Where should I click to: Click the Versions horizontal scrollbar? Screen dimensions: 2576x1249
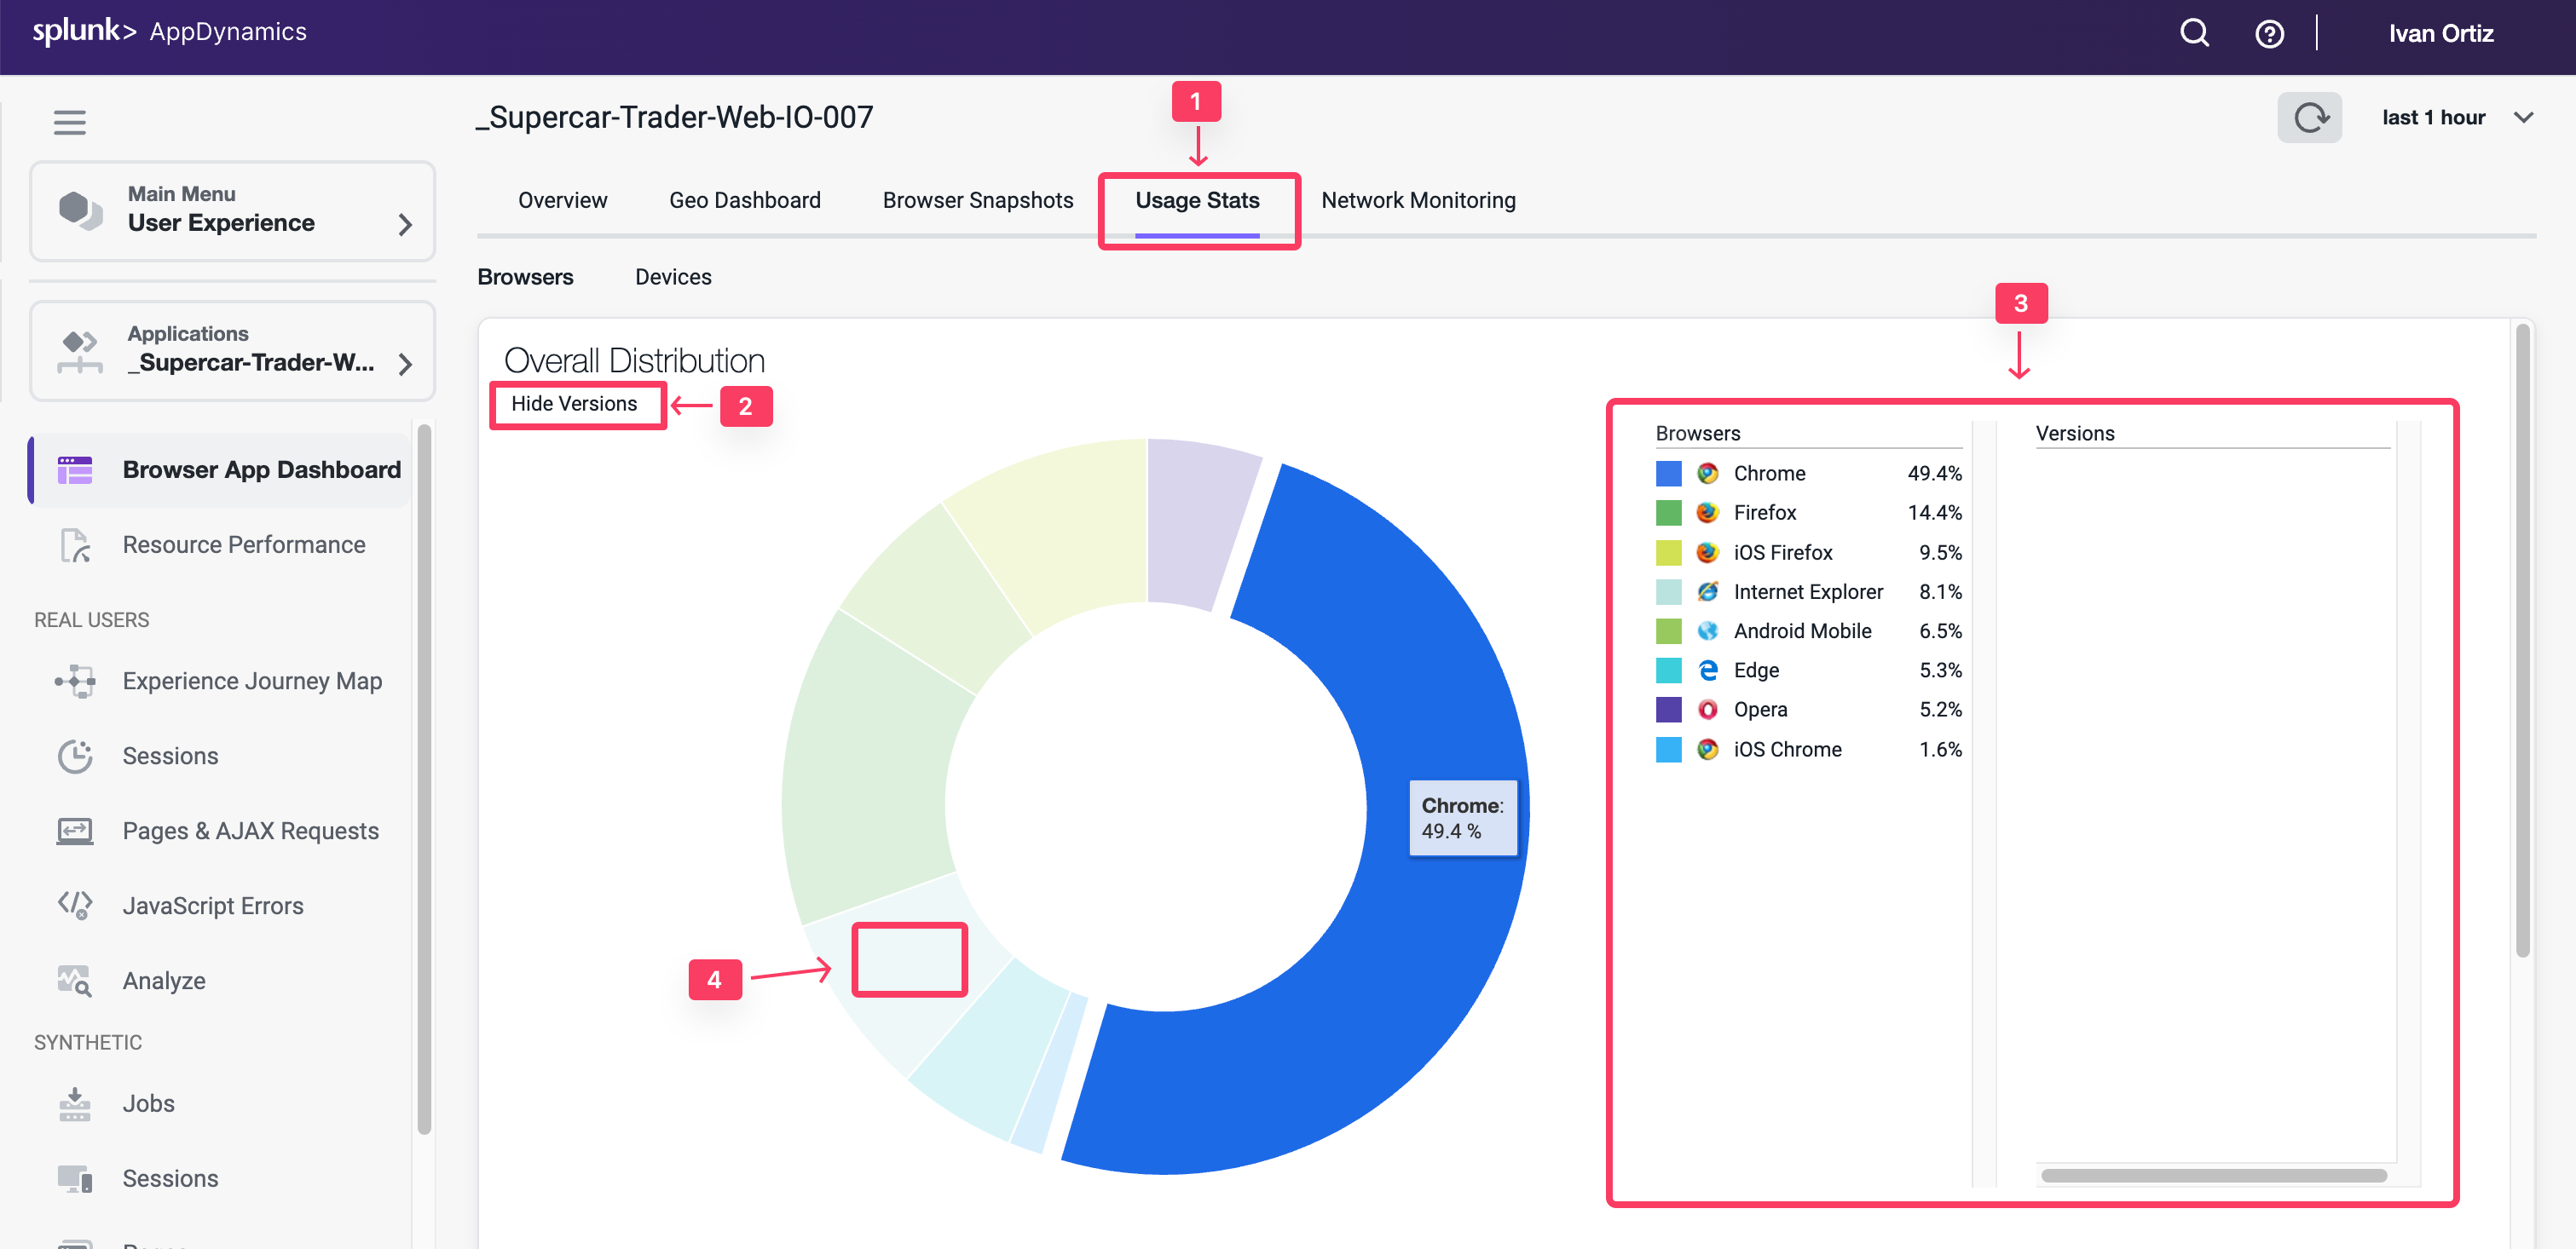[2213, 1175]
